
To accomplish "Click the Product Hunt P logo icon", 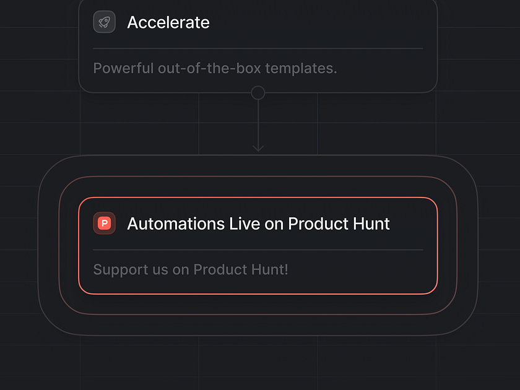I will pyautogui.click(x=104, y=223).
